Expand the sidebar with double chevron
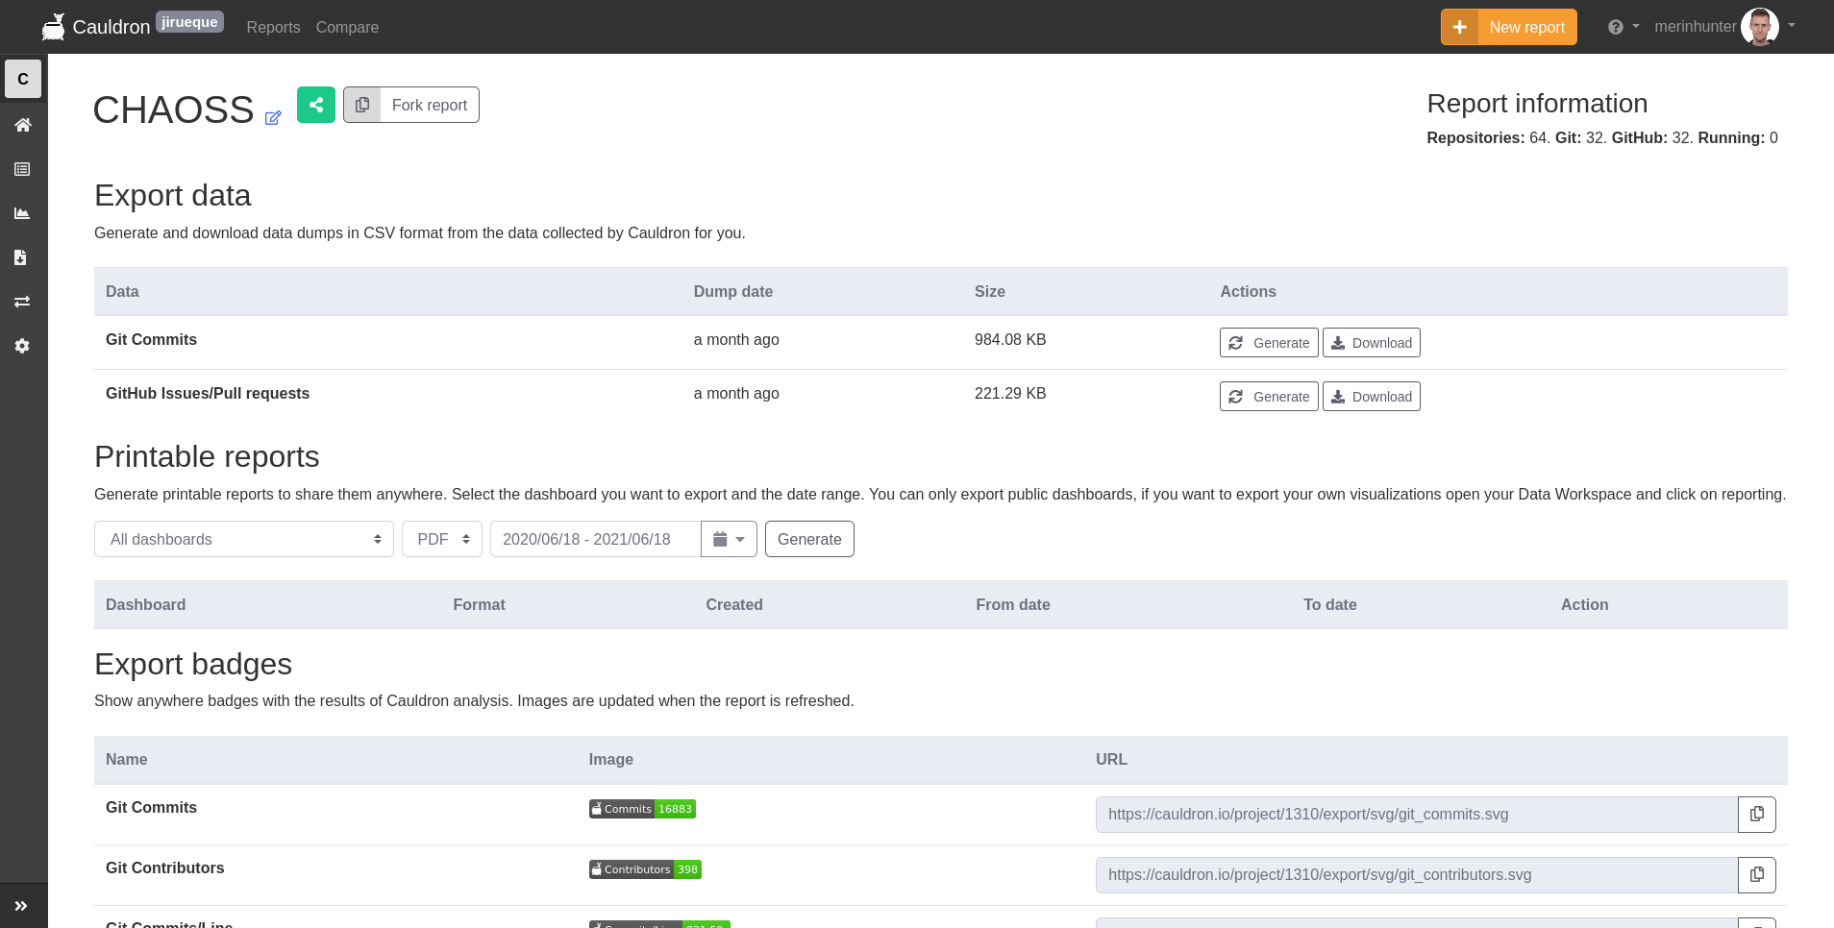The width and height of the screenshot is (1834, 928). (21, 906)
